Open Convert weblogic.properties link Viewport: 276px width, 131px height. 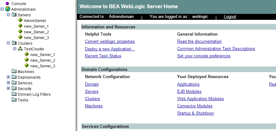(110, 42)
